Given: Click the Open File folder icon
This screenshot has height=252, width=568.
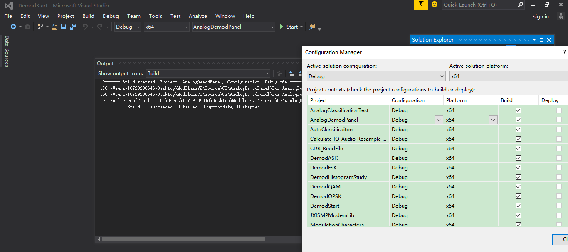Looking at the screenshot, I should [54, 27].
